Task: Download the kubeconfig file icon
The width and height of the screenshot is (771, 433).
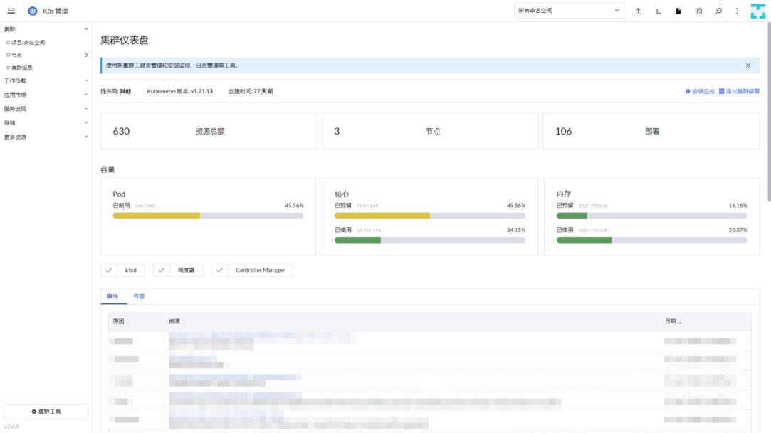Action: coord(678,11)
